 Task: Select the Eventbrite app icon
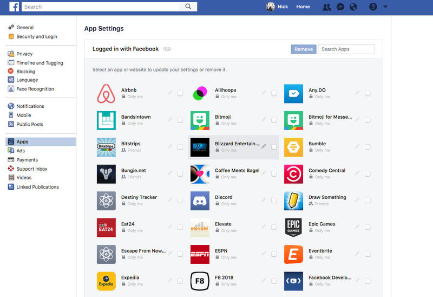point(293,255)
